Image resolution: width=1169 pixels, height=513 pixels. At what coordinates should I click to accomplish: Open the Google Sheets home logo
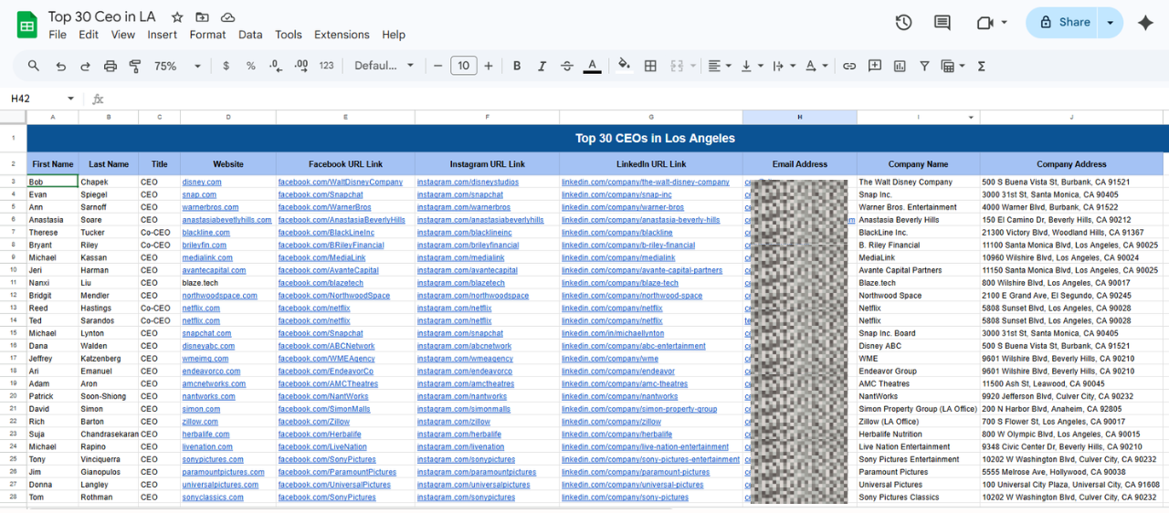tap(26, 25)
